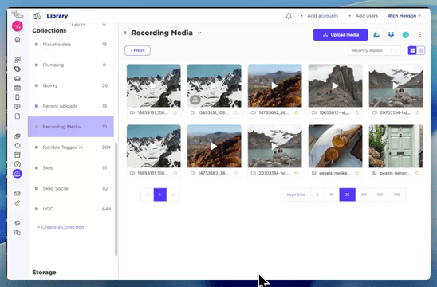The image size is (437, 287).
Task: Click the teal circle icon beside Dropbox
Action: [406, 35]
